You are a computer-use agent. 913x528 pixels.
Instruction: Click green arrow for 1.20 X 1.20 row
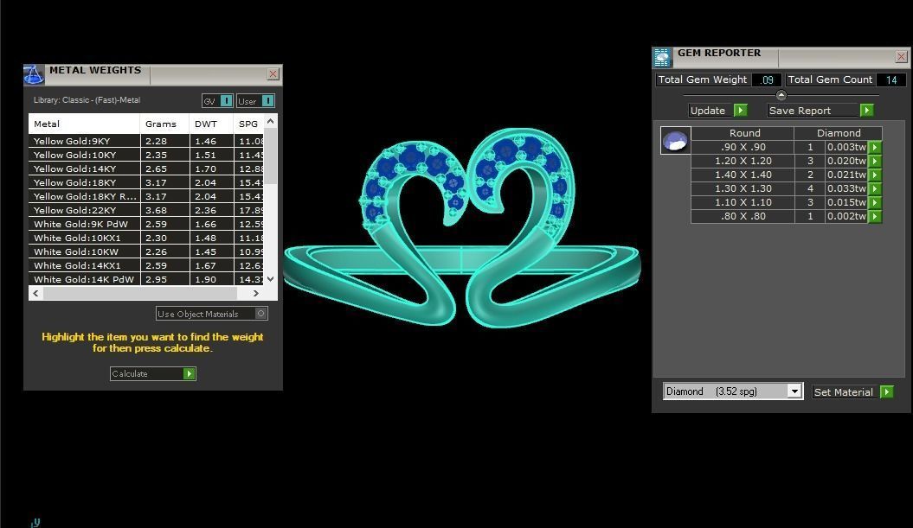click(875, 161)
